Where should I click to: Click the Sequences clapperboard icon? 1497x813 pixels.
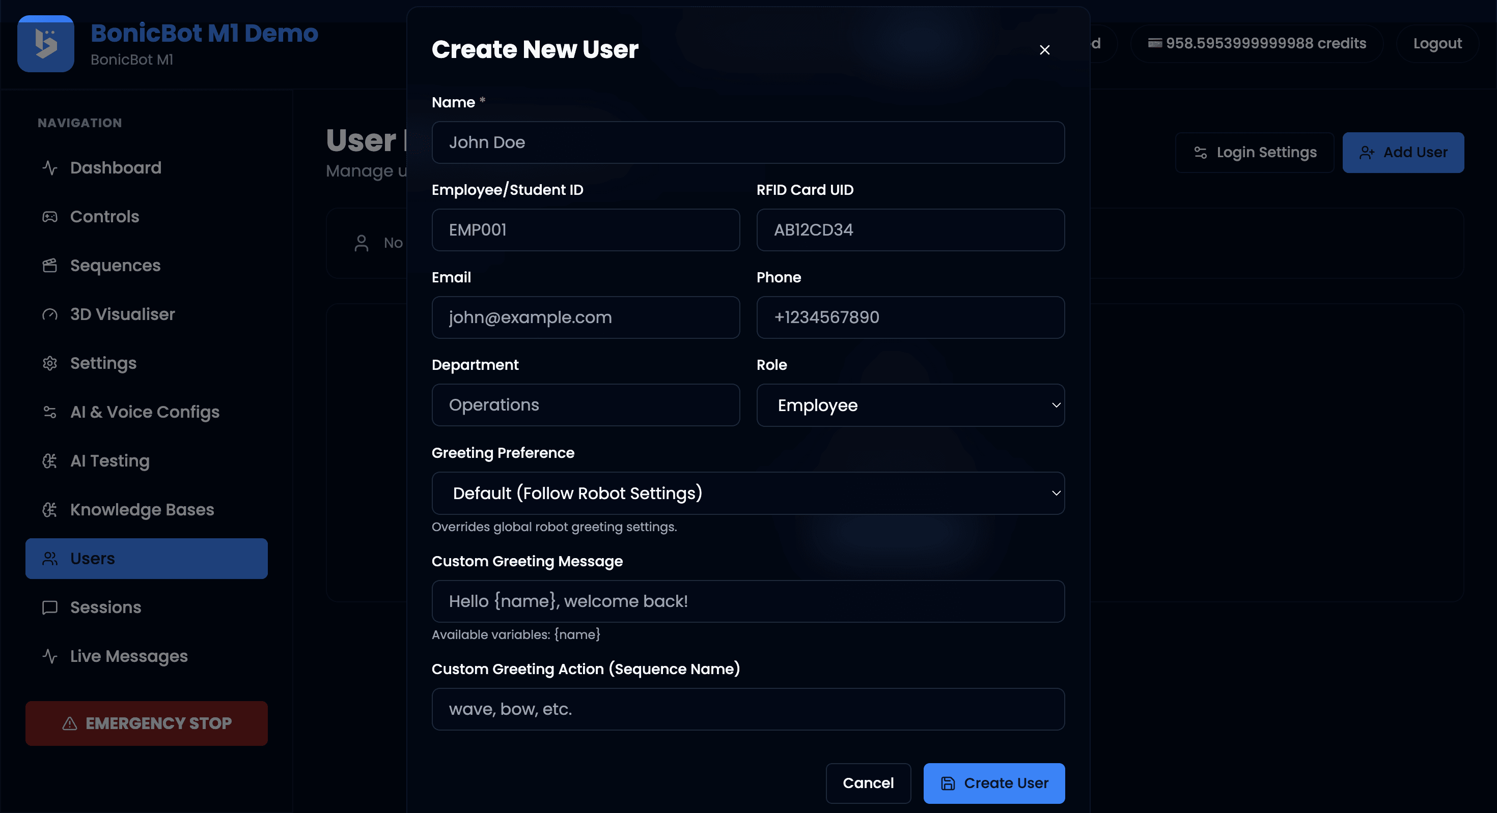[x=49, y=265]
